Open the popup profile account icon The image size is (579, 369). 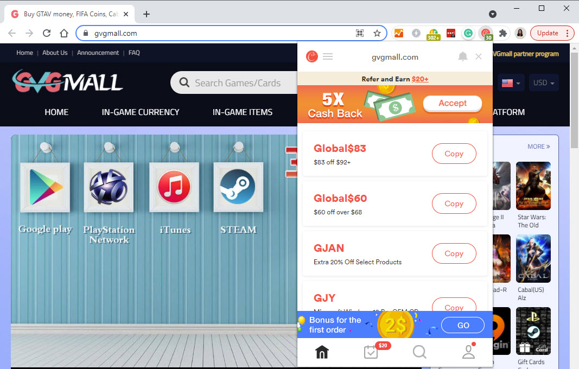coord(469,352)
